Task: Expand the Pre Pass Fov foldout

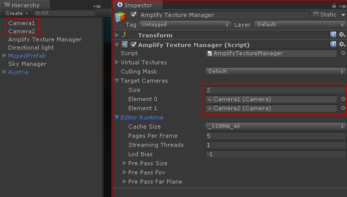Action: coord(125,172)
